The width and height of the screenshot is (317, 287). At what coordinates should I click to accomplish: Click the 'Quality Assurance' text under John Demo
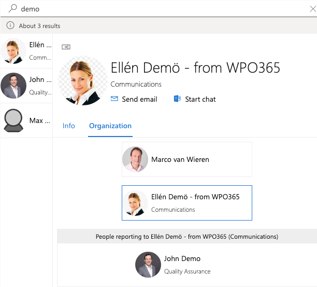click(187, 271)
